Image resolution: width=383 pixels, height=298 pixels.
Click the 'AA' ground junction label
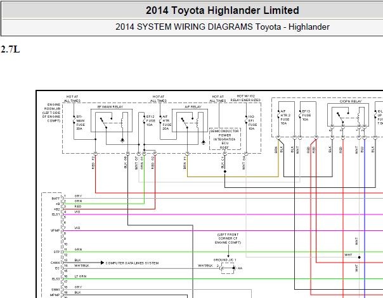(x=240, y=268)
